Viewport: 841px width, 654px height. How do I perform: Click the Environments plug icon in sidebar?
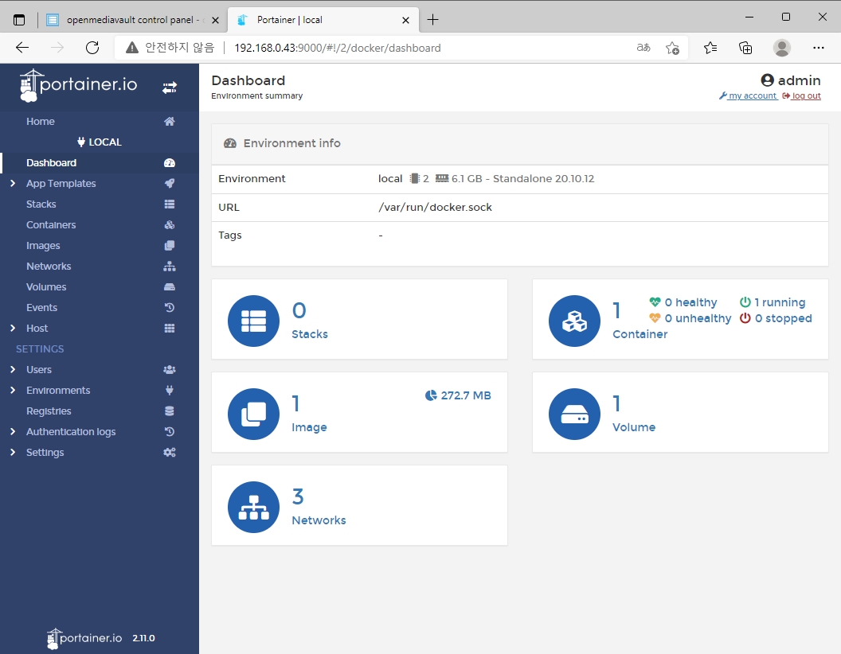[170, 391]
